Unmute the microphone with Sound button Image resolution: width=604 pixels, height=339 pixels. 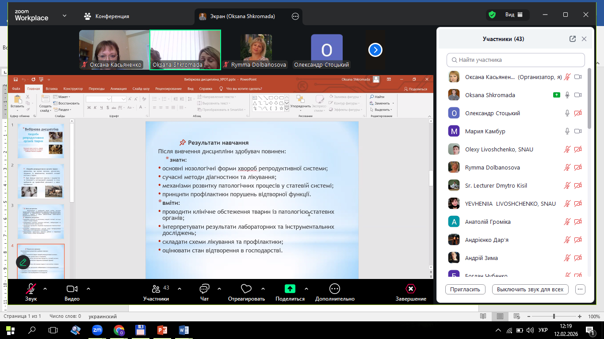pyautogui.click(x=31, y=290)
